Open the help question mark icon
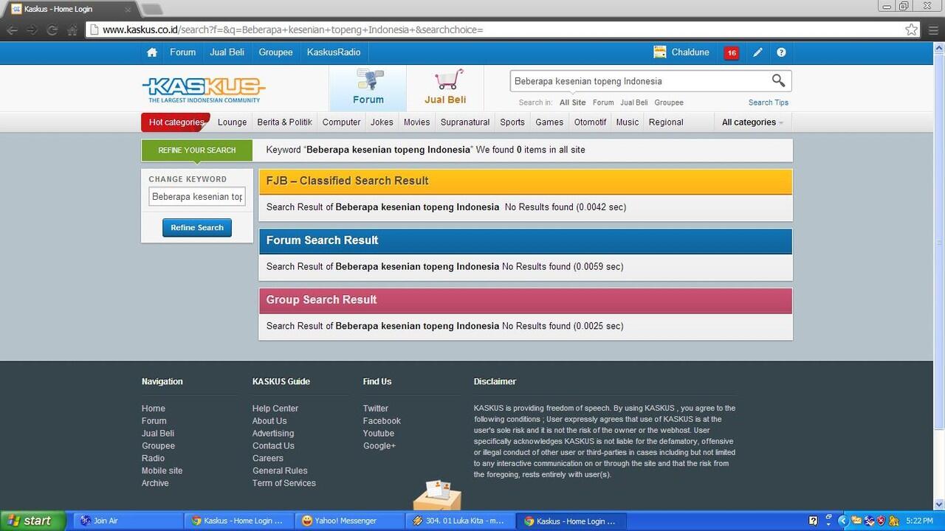The image size is (945, 531). pyautogui.click(x=781, y=52)
